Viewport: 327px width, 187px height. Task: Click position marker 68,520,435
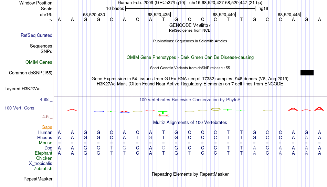[x=159, y=14]
